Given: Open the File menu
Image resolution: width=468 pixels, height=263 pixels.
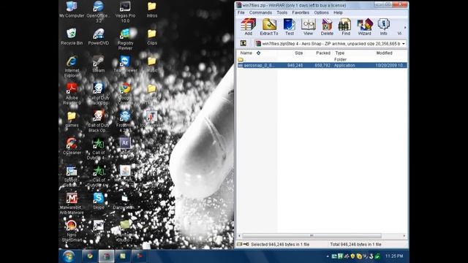Looking at the screenshot, I should 241,12.
